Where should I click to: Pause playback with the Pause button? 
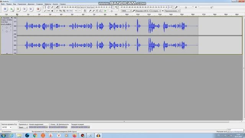[5, 9]
